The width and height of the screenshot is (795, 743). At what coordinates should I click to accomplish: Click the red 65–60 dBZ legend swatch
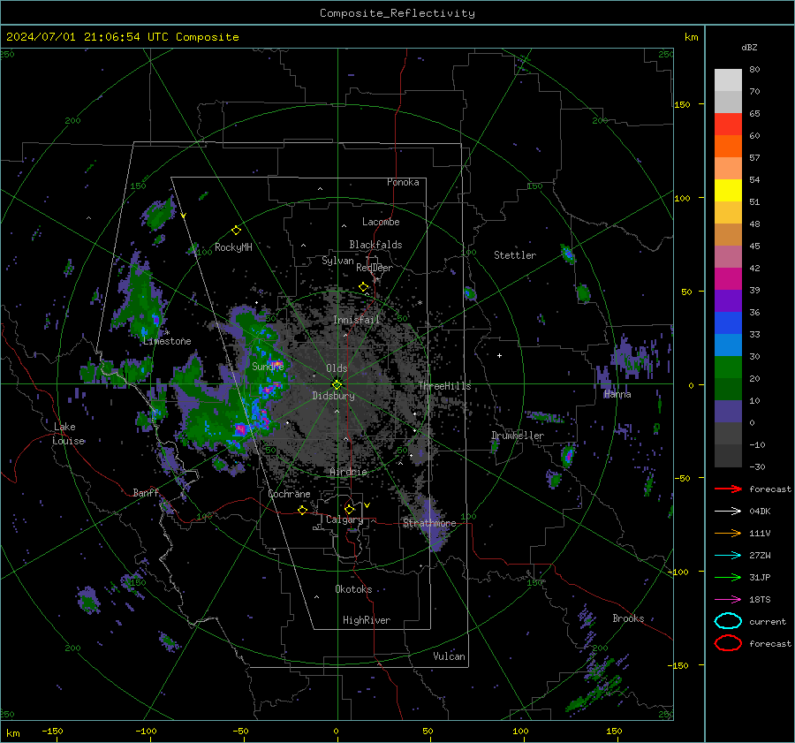[728, 125]
